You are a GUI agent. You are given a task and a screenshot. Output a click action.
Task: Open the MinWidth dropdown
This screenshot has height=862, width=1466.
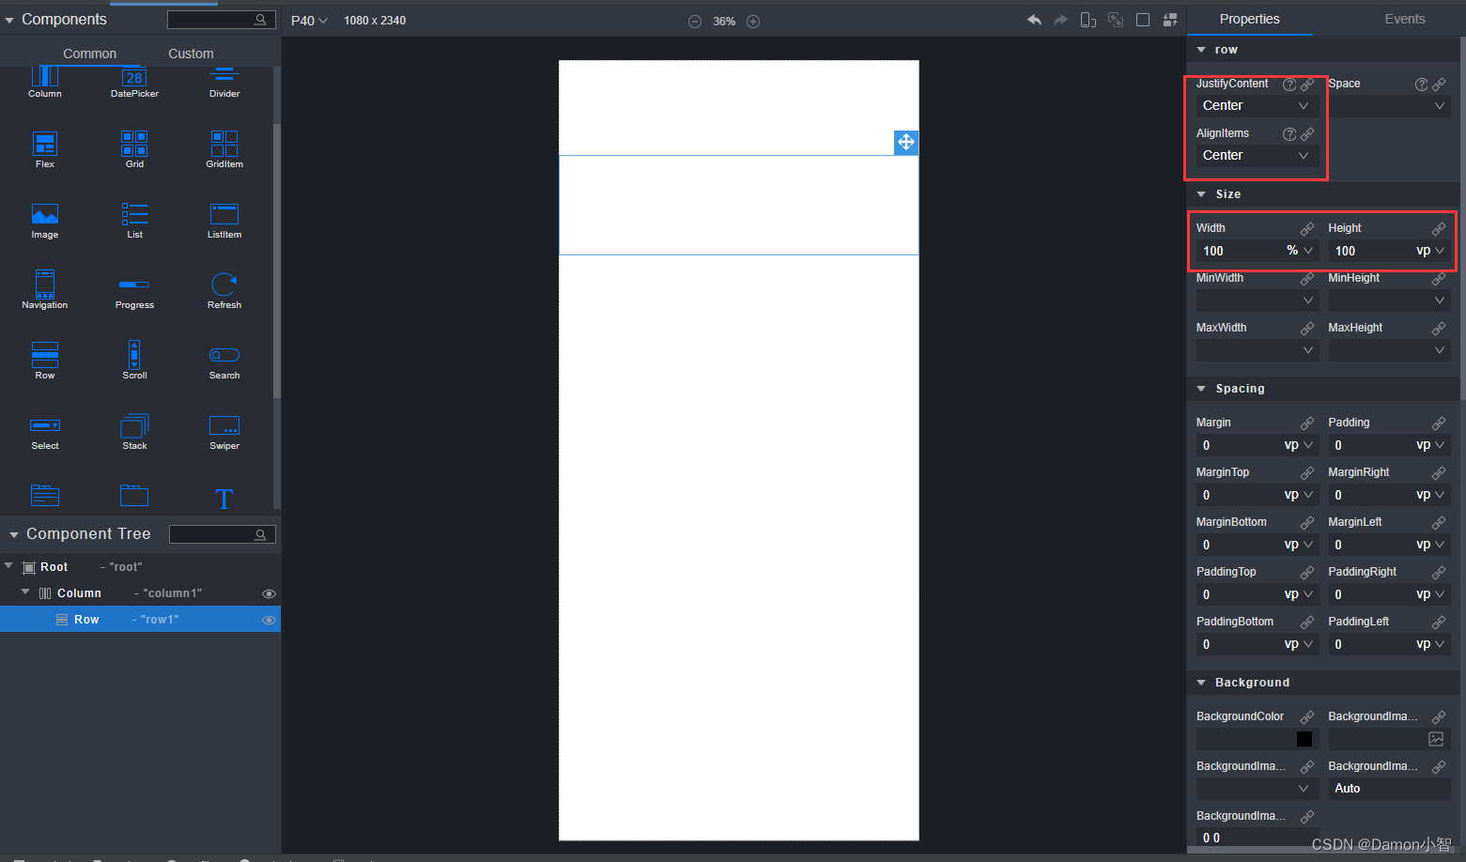[1257, 300]
